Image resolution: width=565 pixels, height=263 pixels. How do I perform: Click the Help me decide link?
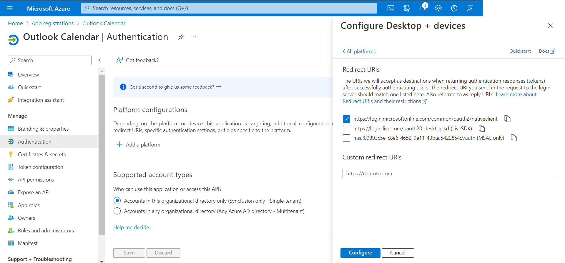(133, 227)
